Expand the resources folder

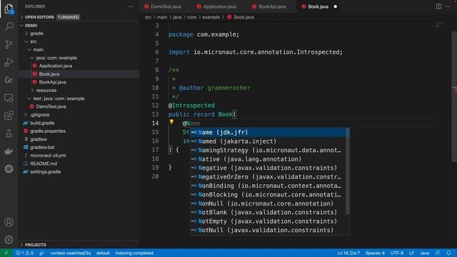[x=79, y=91]
